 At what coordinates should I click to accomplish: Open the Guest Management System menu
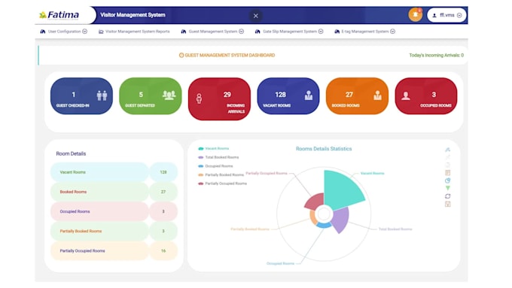[x=212, y=32]
